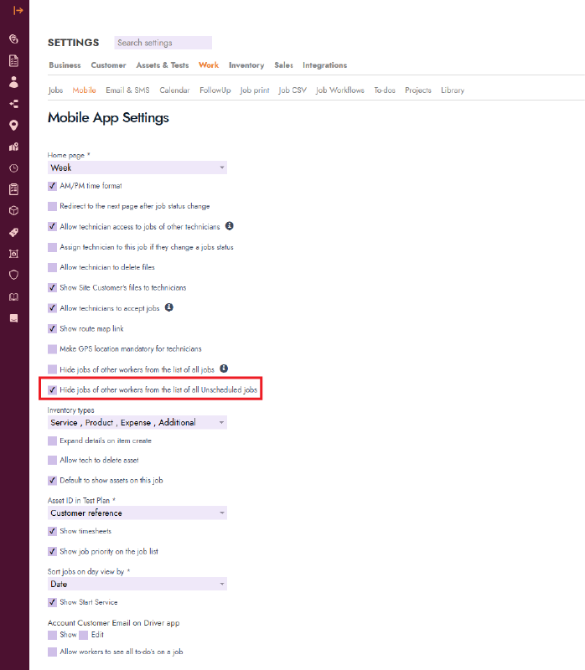Toggle Show job priority on the job list
585x670 pixels.
(x=52, y=551)
